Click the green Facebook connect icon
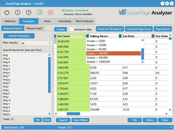Screen dimensions: 175x131 coord(40,12)
